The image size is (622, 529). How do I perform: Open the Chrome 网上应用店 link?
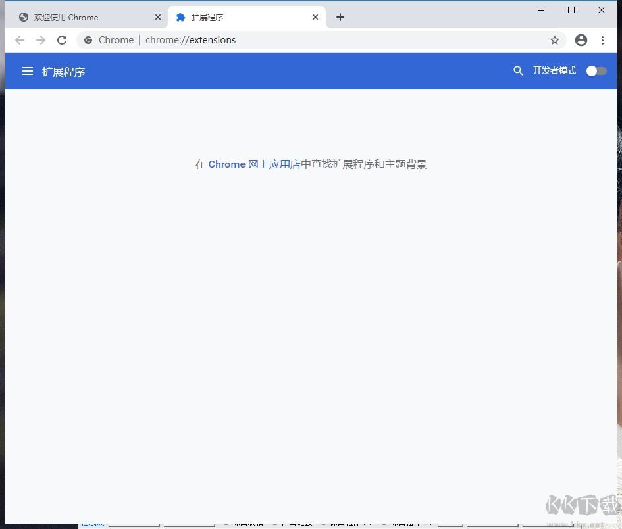pos(254,164)
